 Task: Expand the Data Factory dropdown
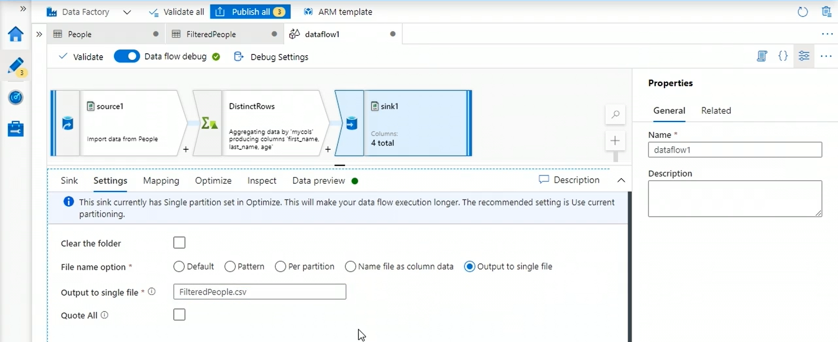pyautogui.click(x=127, y=12)
